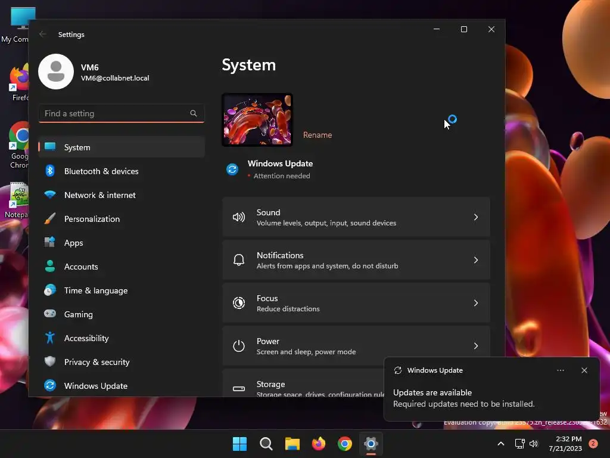
Task: Open File Explorer from the taskbar
Action: point(292,444)
